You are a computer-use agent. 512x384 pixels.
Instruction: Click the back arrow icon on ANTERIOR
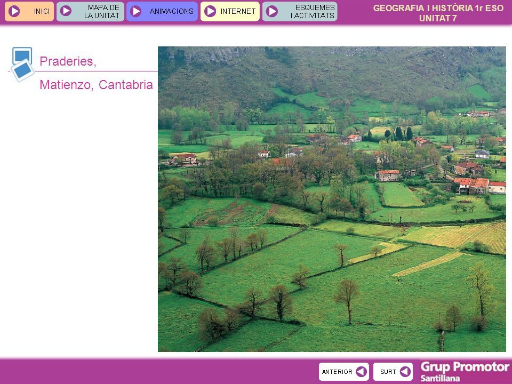(362, 372)
